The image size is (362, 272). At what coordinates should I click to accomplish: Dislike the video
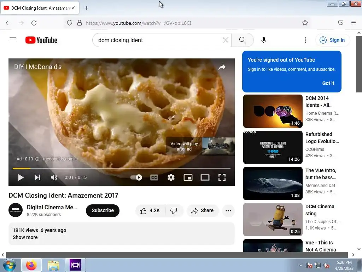[174, 210]
